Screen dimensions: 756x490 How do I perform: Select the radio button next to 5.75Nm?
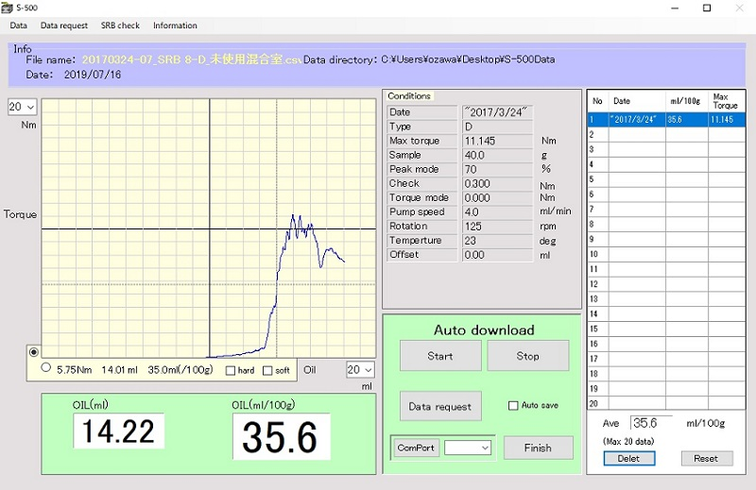click(x=45, y=367)
